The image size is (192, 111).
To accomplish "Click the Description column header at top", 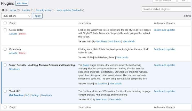I will point(84,23).
